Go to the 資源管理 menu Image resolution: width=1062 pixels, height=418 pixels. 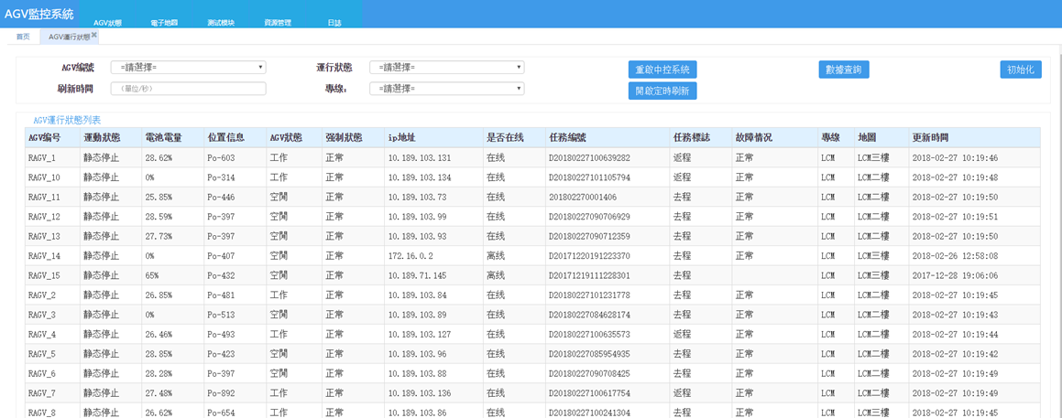(278, 23)
